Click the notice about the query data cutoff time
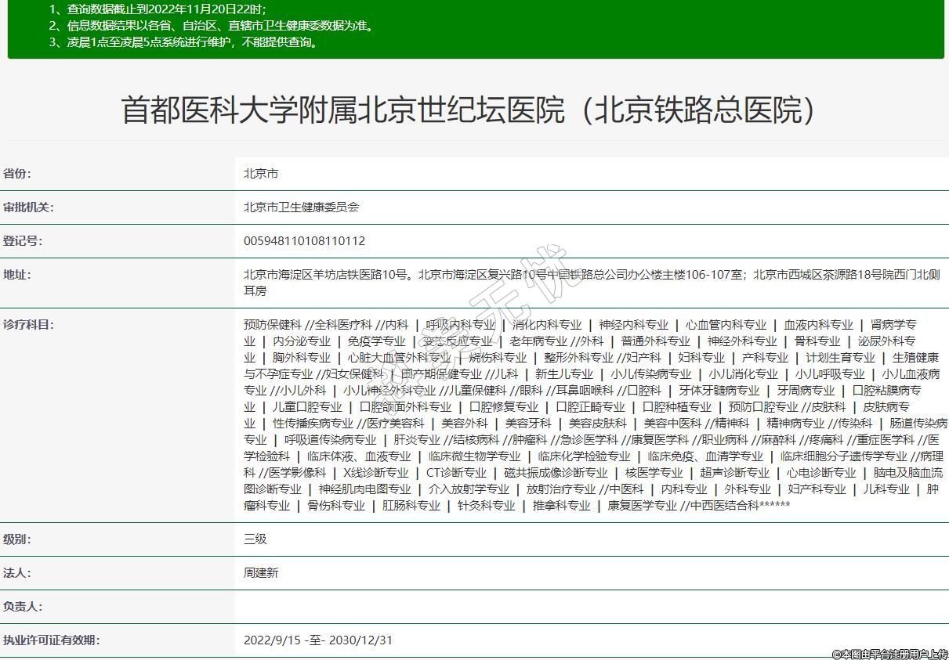This screenshot has height=660, width=949. pyautogui.click(x=157, y=9)
